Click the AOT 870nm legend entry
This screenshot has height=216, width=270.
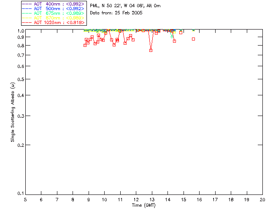click(x=53, y=18)
